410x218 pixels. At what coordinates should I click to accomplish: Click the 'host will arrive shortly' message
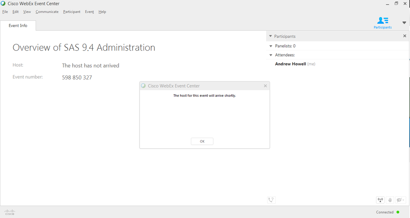click(204, 95)
